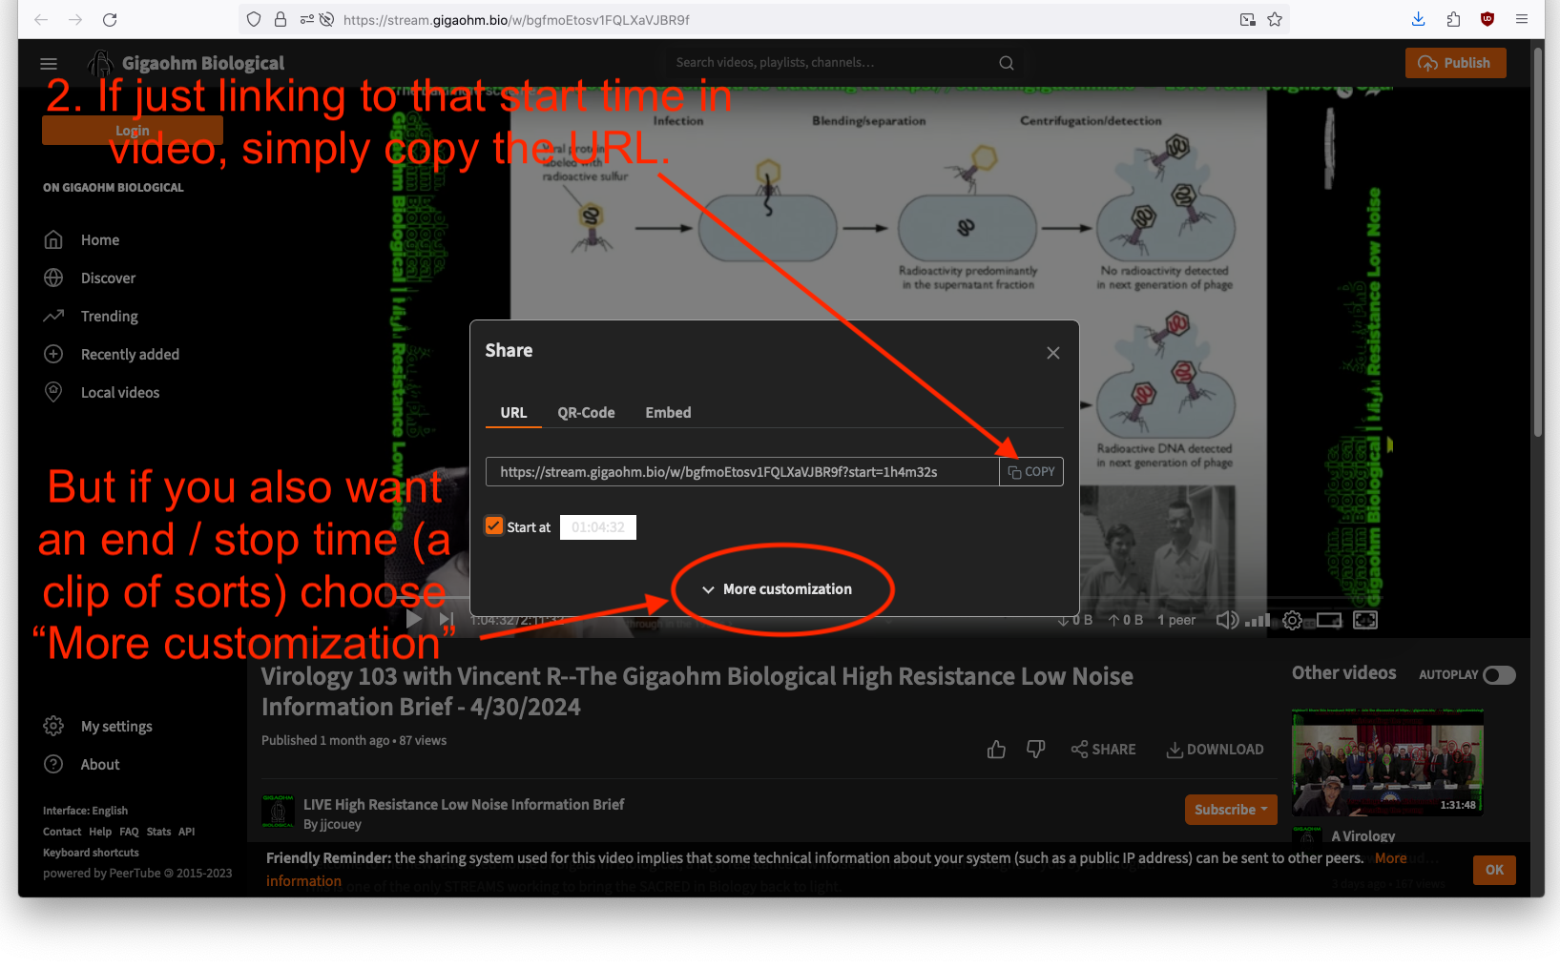Download the video

(1215, 750)
